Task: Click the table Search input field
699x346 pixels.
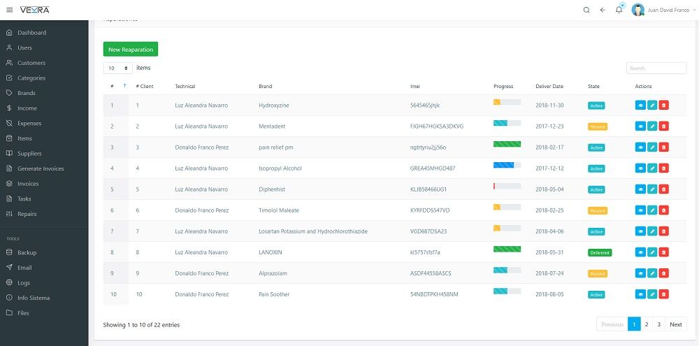Action: (656, 69)
